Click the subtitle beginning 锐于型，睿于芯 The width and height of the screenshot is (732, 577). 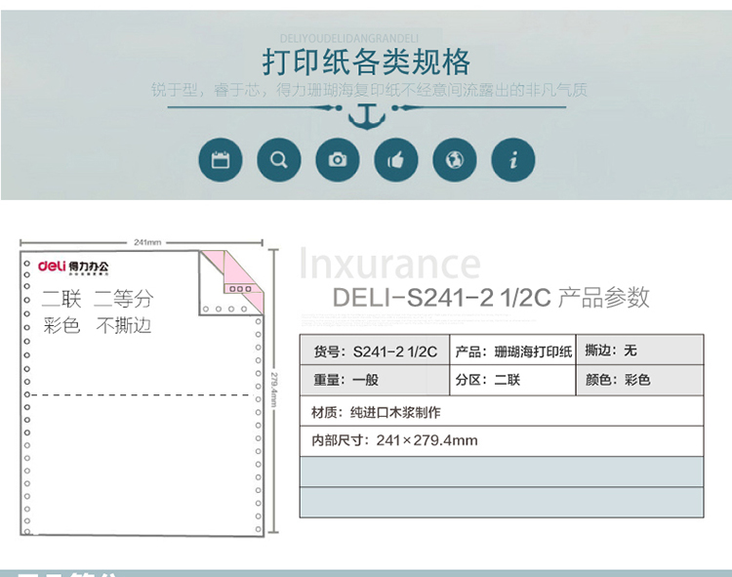click(x=369, y=89)
